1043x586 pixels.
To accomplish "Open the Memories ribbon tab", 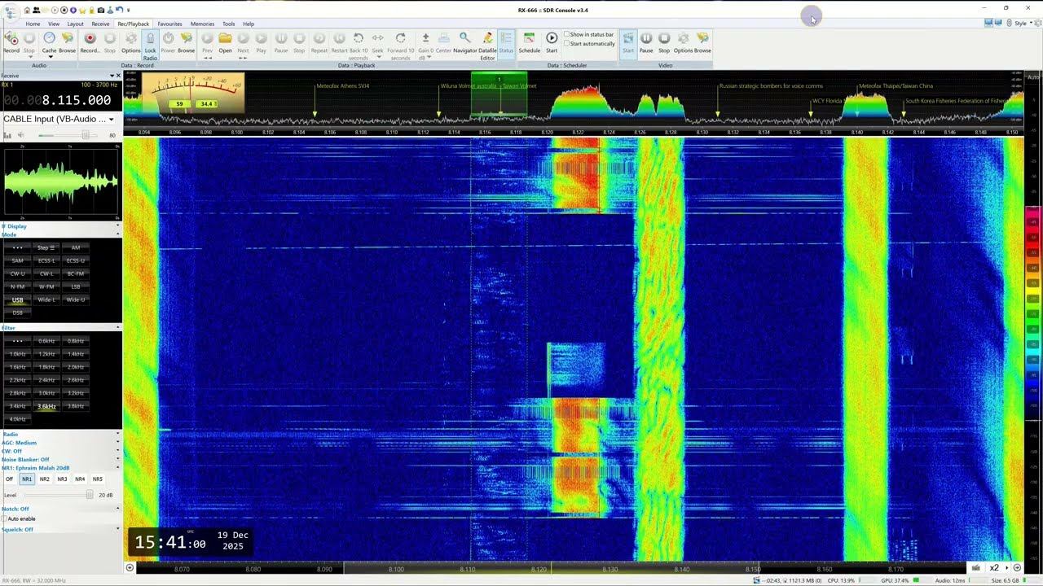I will 202,24.
